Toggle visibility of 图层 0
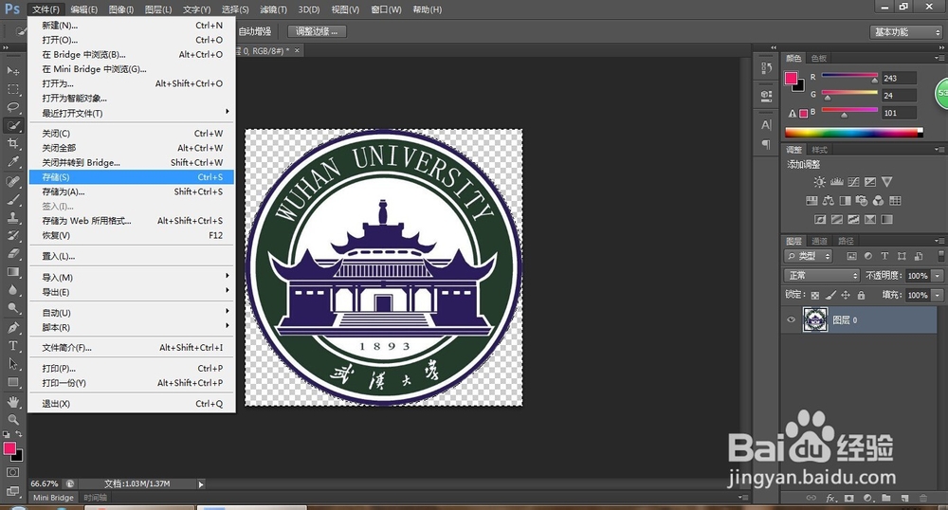 pos(791,319)
